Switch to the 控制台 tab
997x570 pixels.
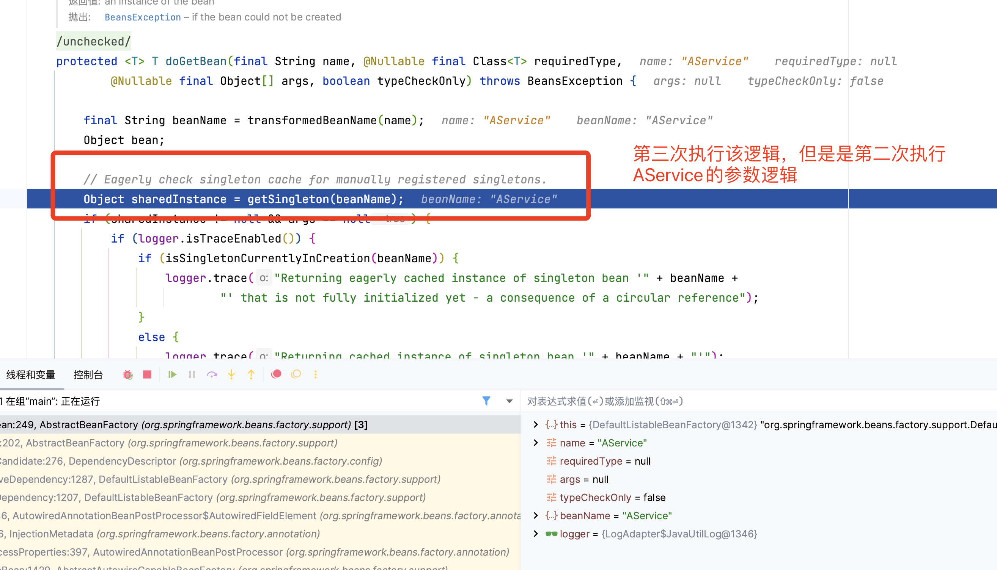tap(88, 375)
